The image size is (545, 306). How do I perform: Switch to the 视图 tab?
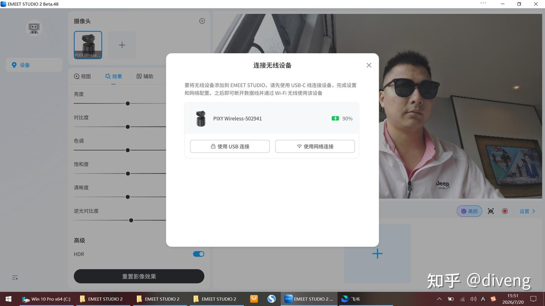(83, 76)
